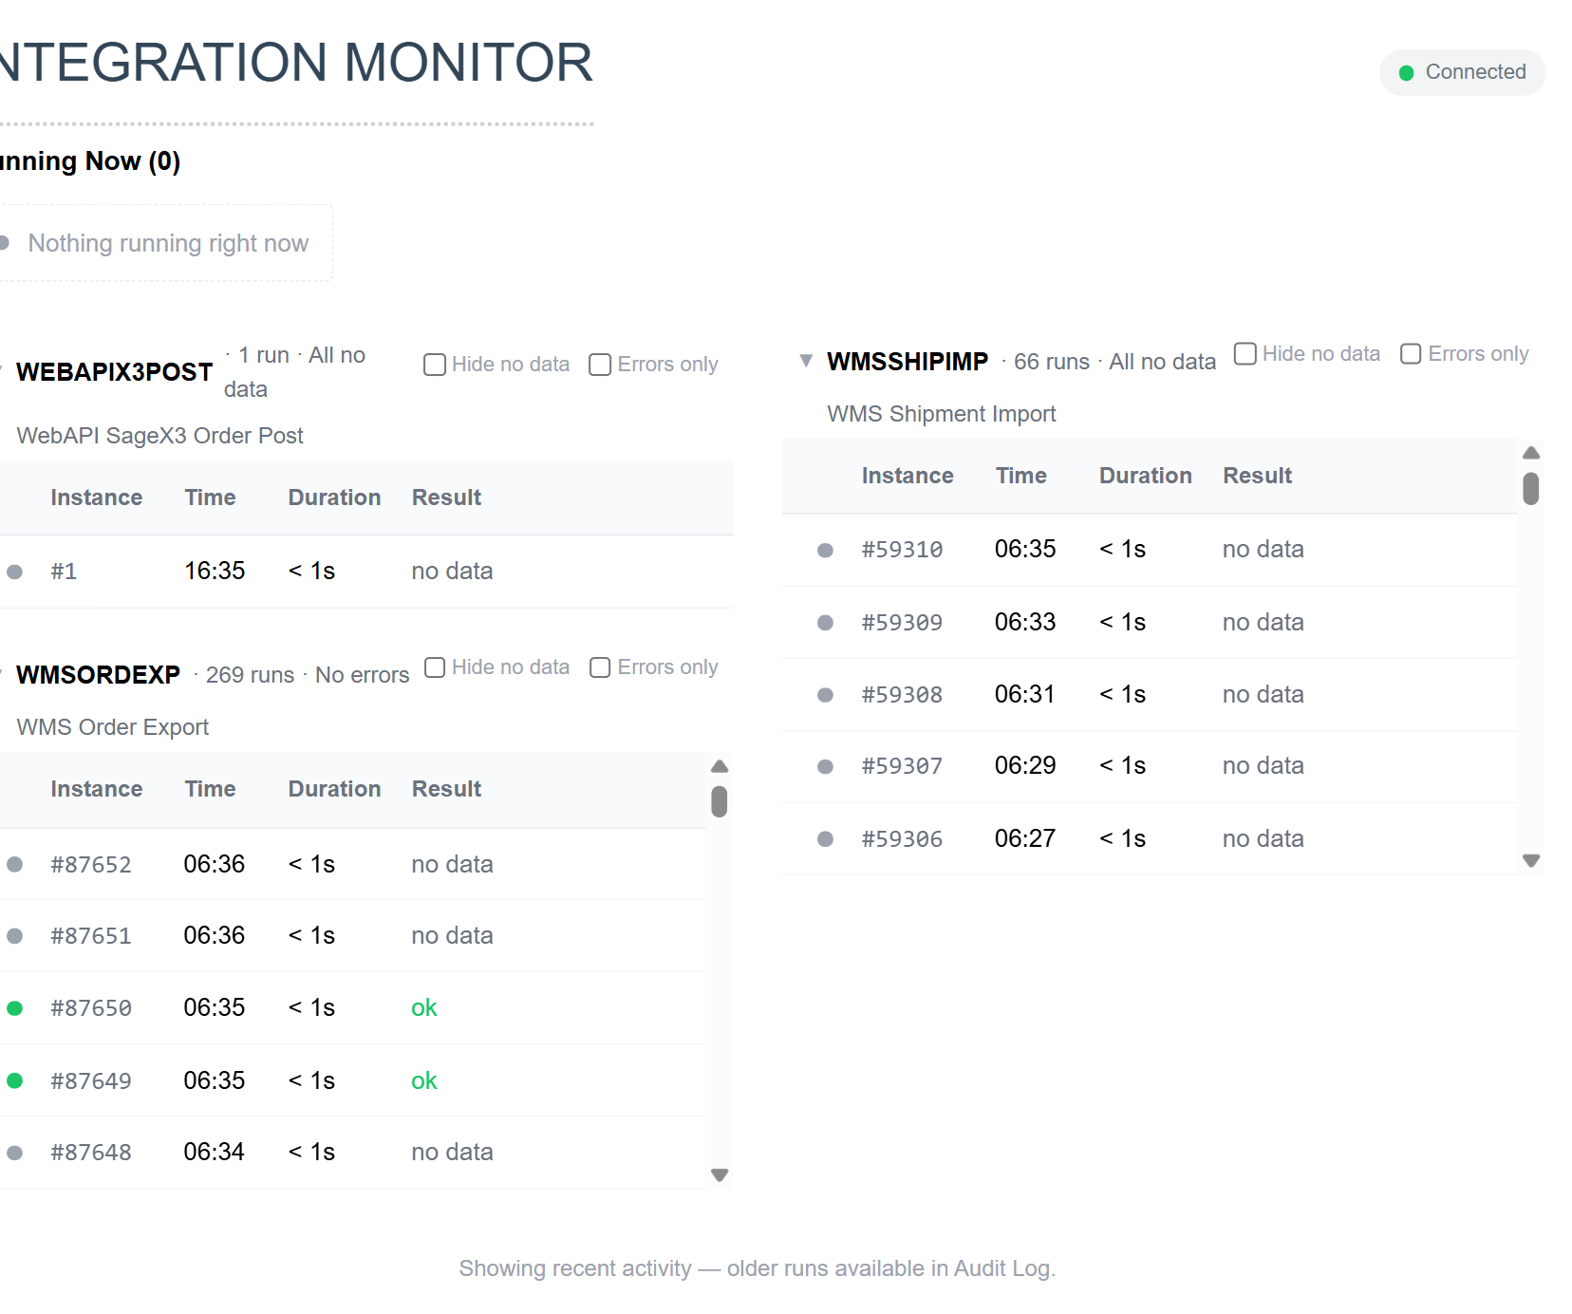Click Duration header in WMSSHIPIMP table
The width and height of the screenshot is (1572, 1314).
tap(1145, 476)
